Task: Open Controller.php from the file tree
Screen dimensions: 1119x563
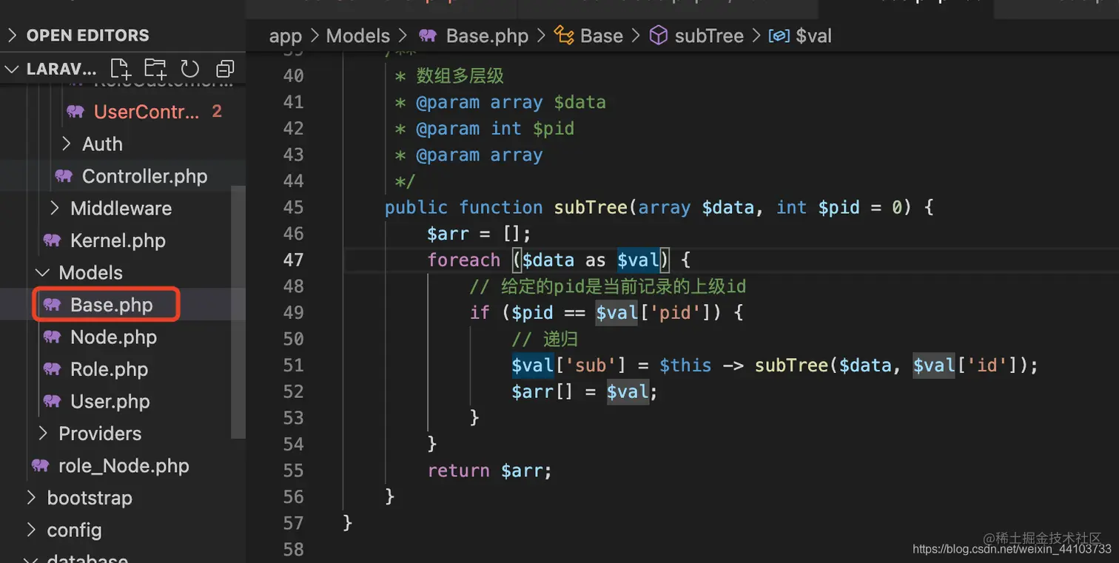Action: click(x=144, y=176)
